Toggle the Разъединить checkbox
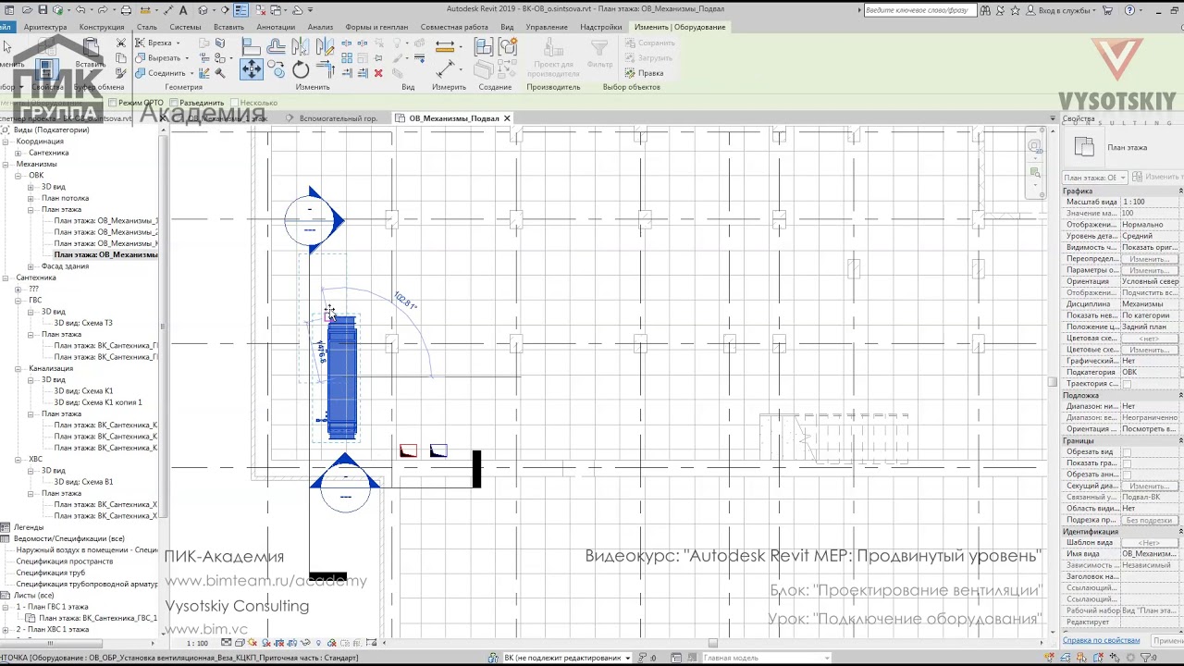The height and width of the screenshot is (666, 1184). coord(174,103)
